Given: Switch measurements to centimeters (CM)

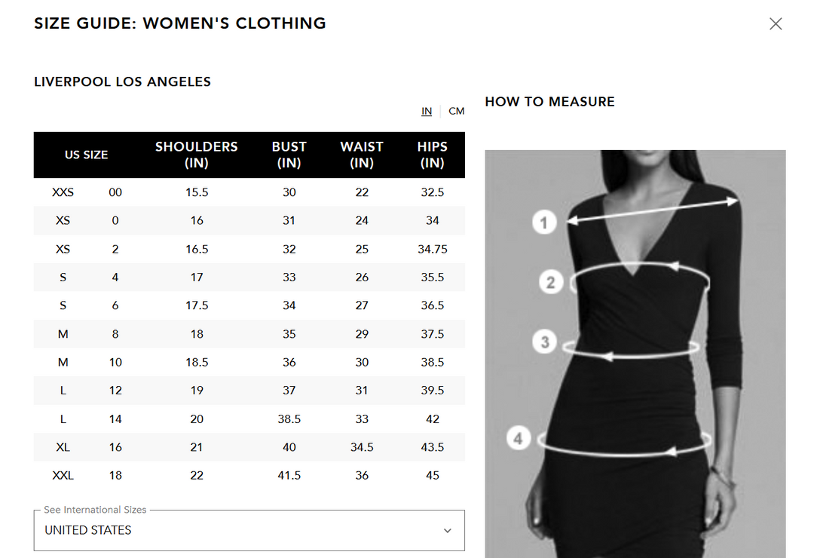Looking at the screenshot, I should coord(457,111).
